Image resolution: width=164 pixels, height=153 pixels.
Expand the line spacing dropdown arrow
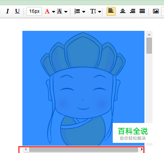[x=100, y=12]
